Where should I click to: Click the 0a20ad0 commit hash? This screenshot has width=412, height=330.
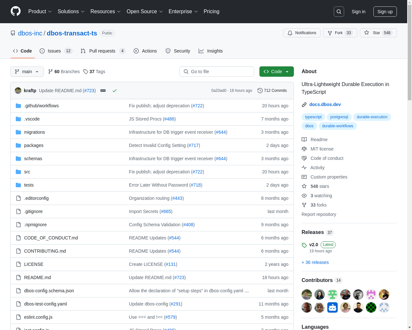click(219, 91)
